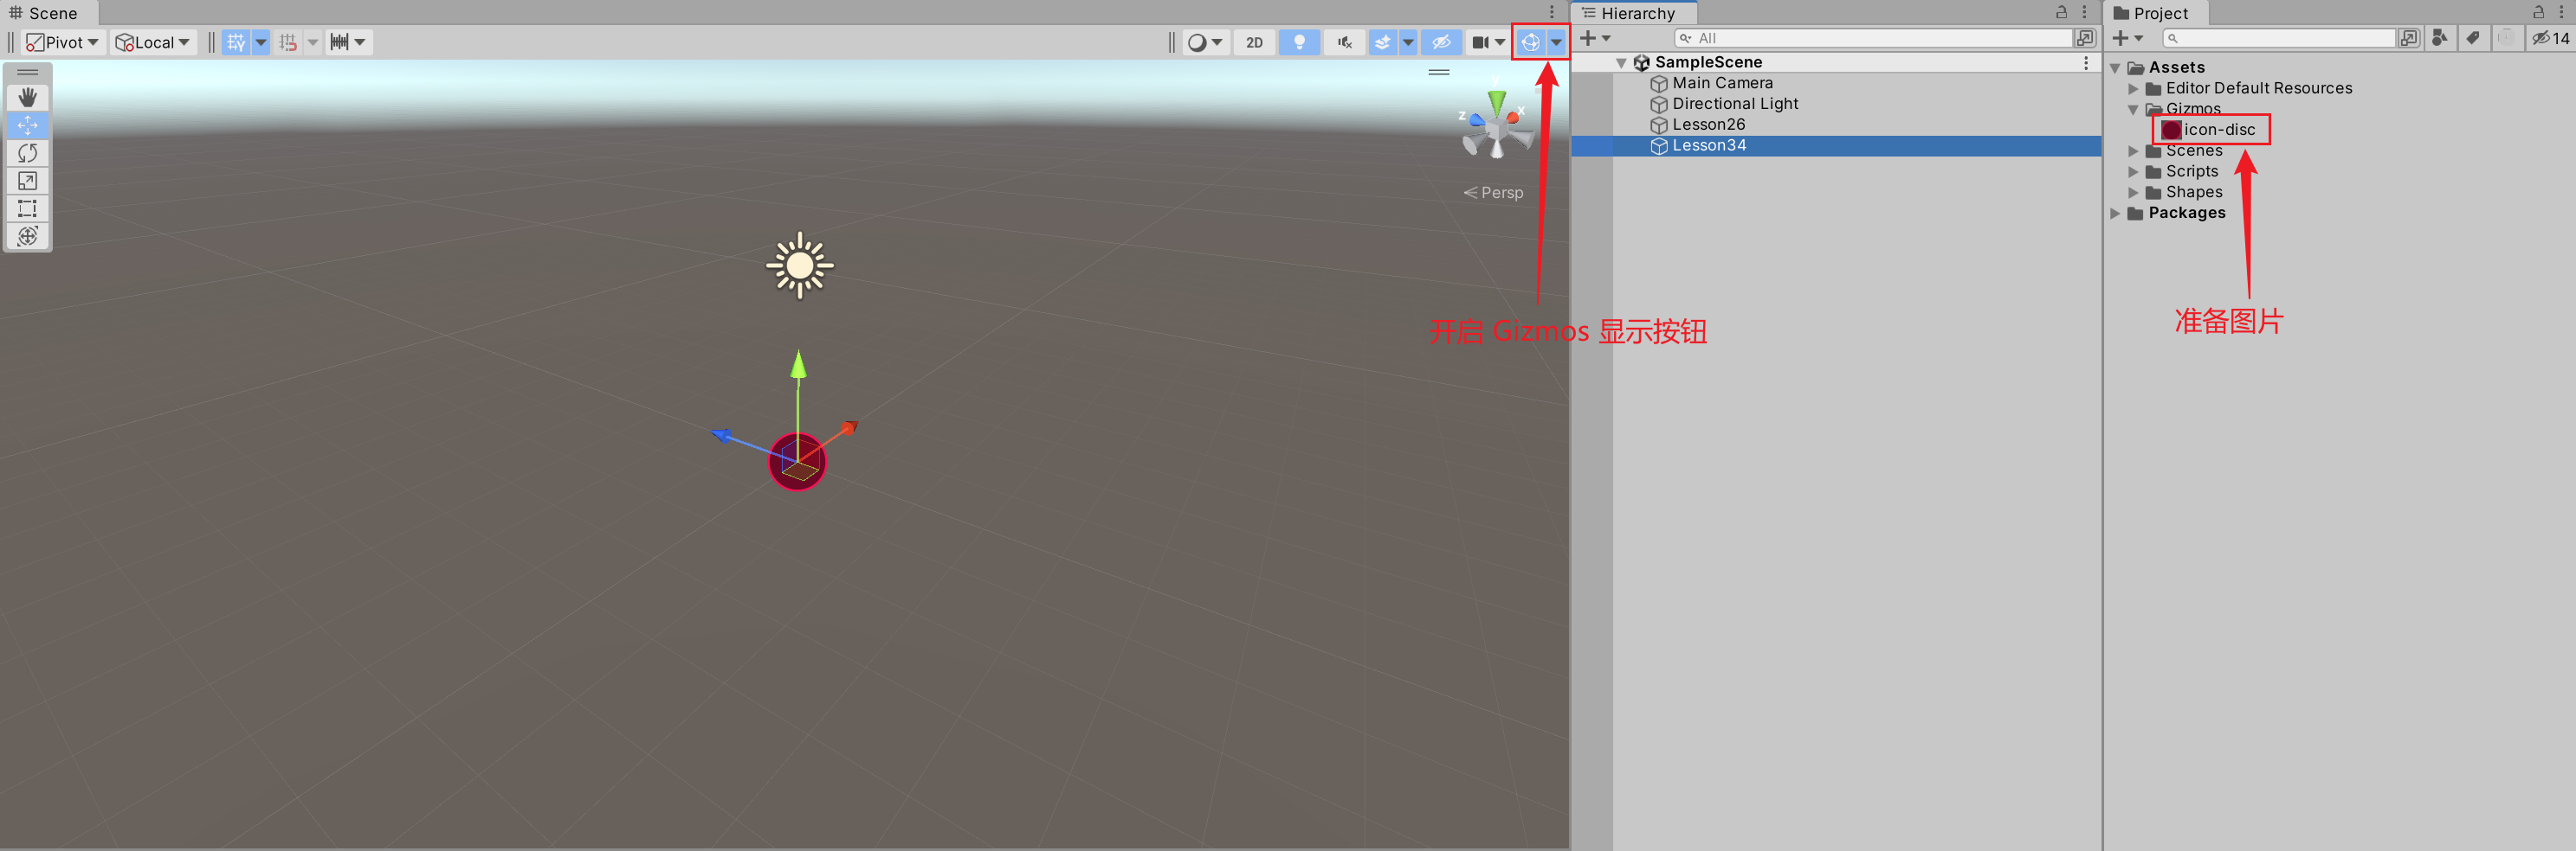Click Hierarchy create plus button

point(1595,38)
